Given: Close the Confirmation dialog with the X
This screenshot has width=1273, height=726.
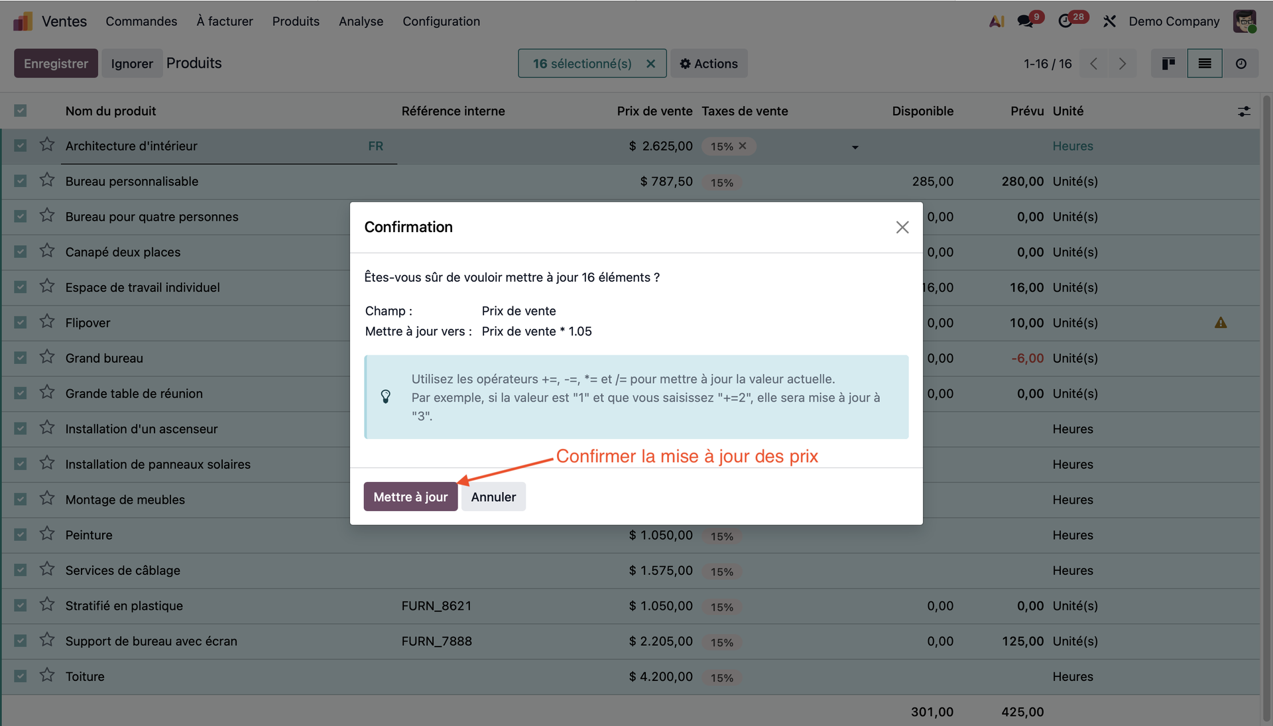Looking at the screenshot, I should pos(902,227).
